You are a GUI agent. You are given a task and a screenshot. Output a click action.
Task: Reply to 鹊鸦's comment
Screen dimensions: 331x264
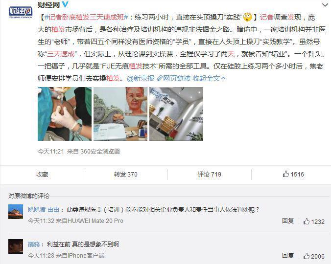(288, 256)
